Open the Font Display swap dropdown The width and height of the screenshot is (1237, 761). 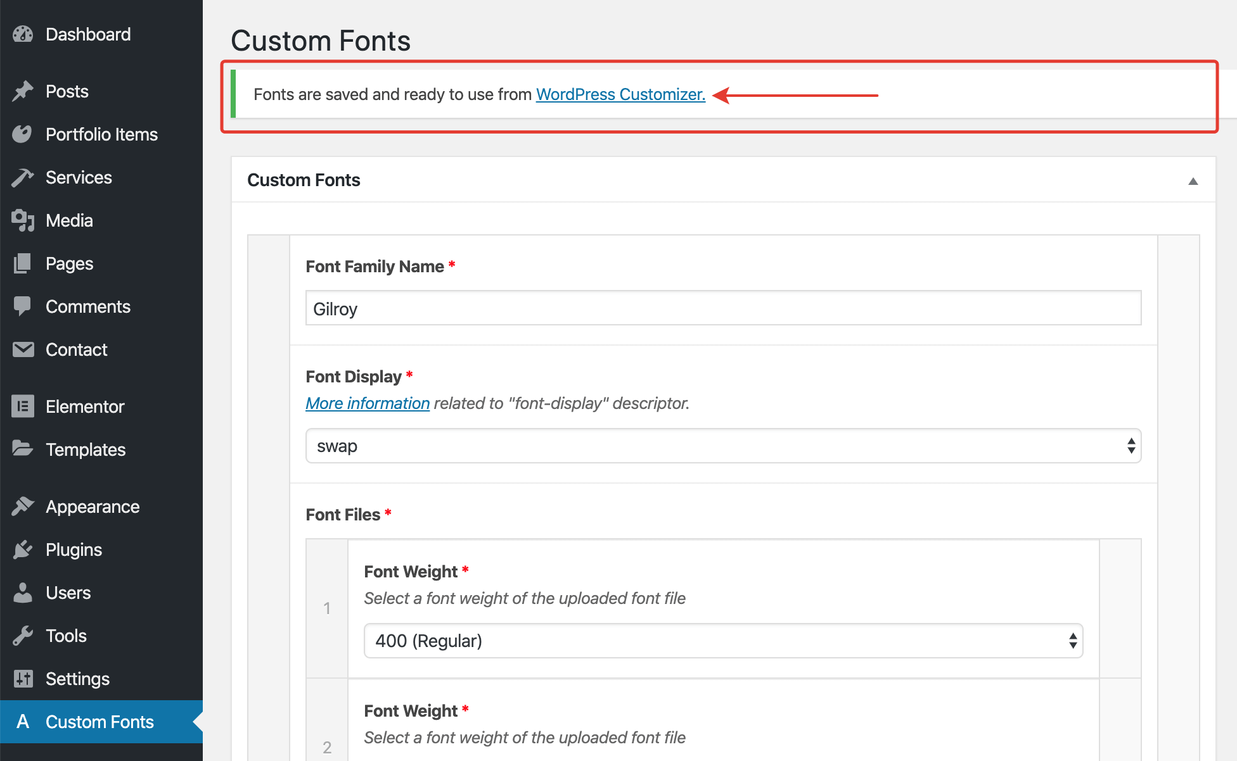(x=723, y=446)
